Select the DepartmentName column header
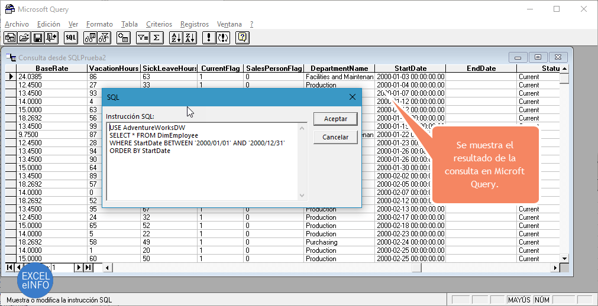The width and height of the screenshot is (598, 306). click(340, 69)
